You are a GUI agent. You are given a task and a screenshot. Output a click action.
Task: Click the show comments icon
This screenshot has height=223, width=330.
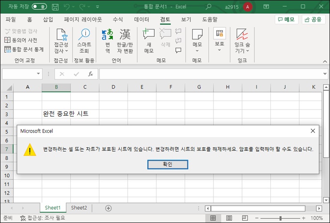tap(178, 50)
